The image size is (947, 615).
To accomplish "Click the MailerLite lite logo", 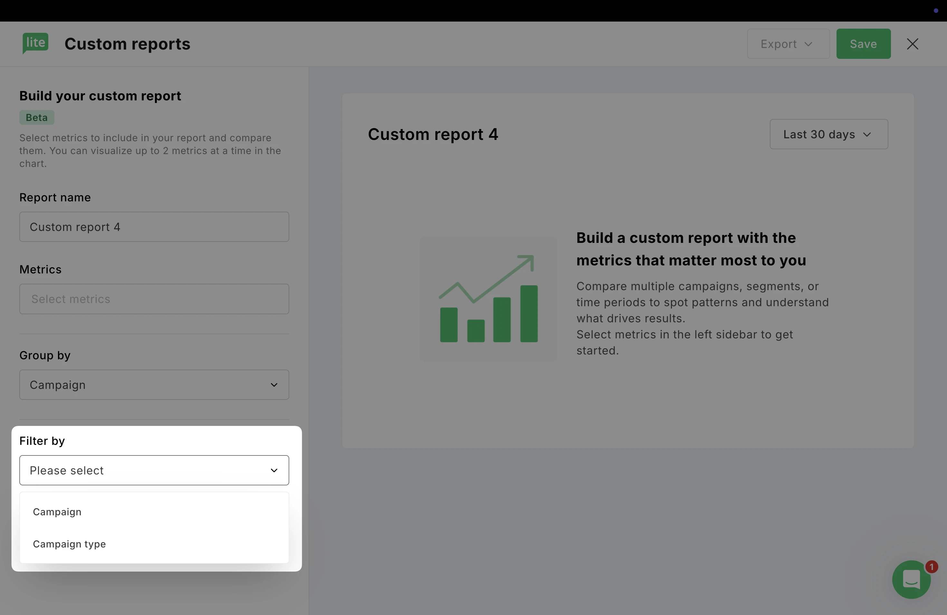I will coord(35,43).
